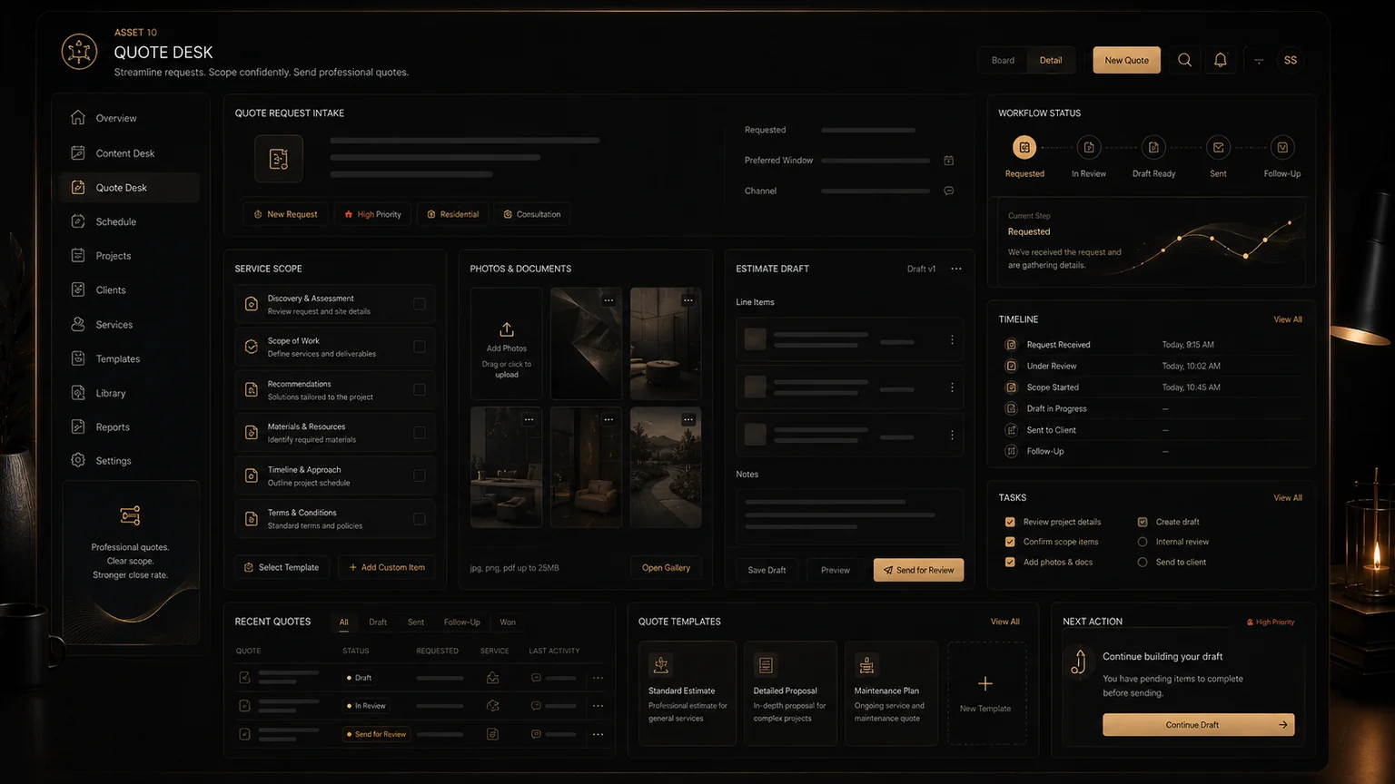Screen dimensions: 1395x784
Task: Open the garden path photo thumbnail
Action: point(666,467)
